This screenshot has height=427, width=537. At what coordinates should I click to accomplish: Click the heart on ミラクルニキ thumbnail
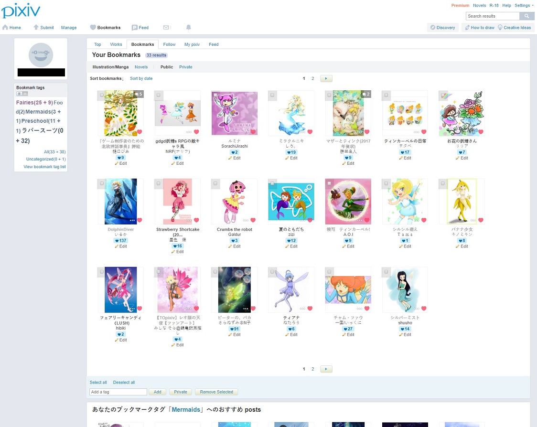[x=310, y=132]
